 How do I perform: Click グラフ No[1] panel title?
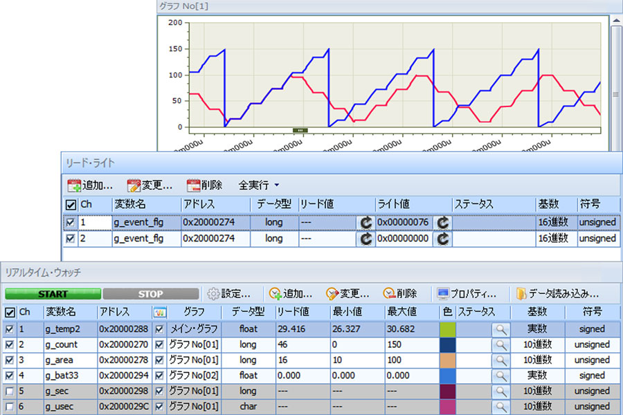pyautogui.click(x=183, y=6)
